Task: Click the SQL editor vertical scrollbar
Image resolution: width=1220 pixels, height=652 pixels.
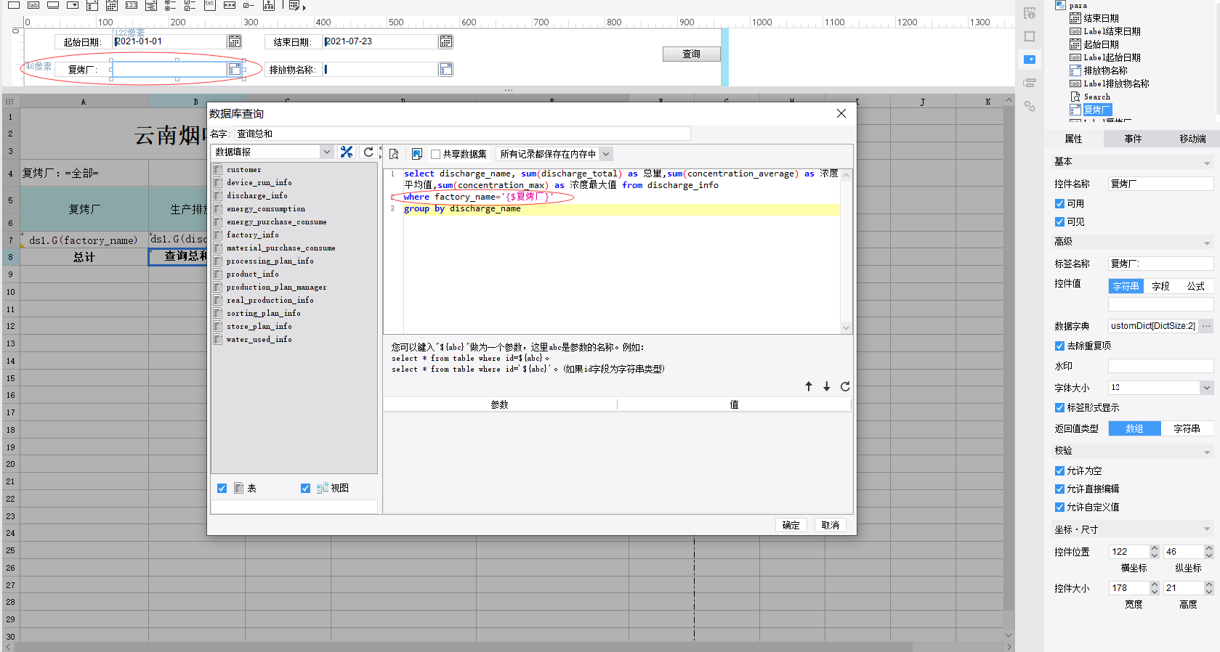Action: coord(846,250)
